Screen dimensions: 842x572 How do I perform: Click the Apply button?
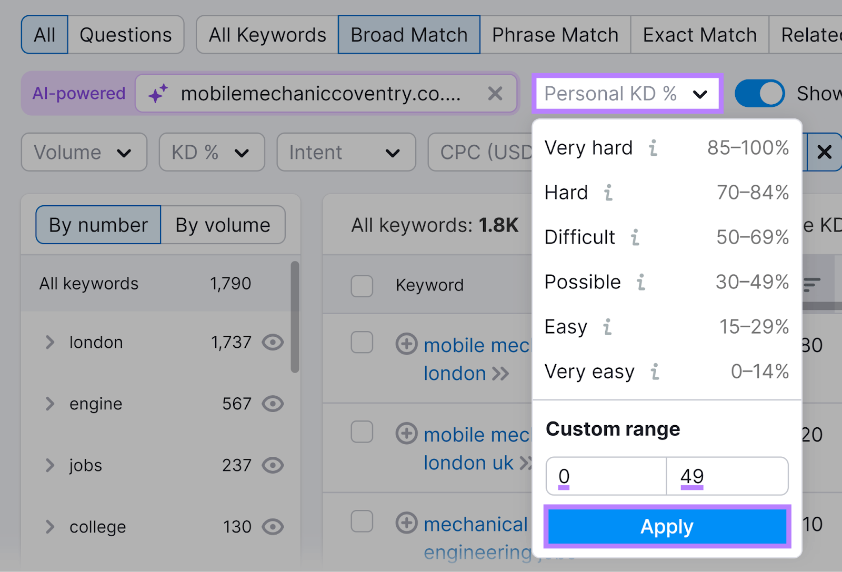pyautogui.click(x=667, y=526)
